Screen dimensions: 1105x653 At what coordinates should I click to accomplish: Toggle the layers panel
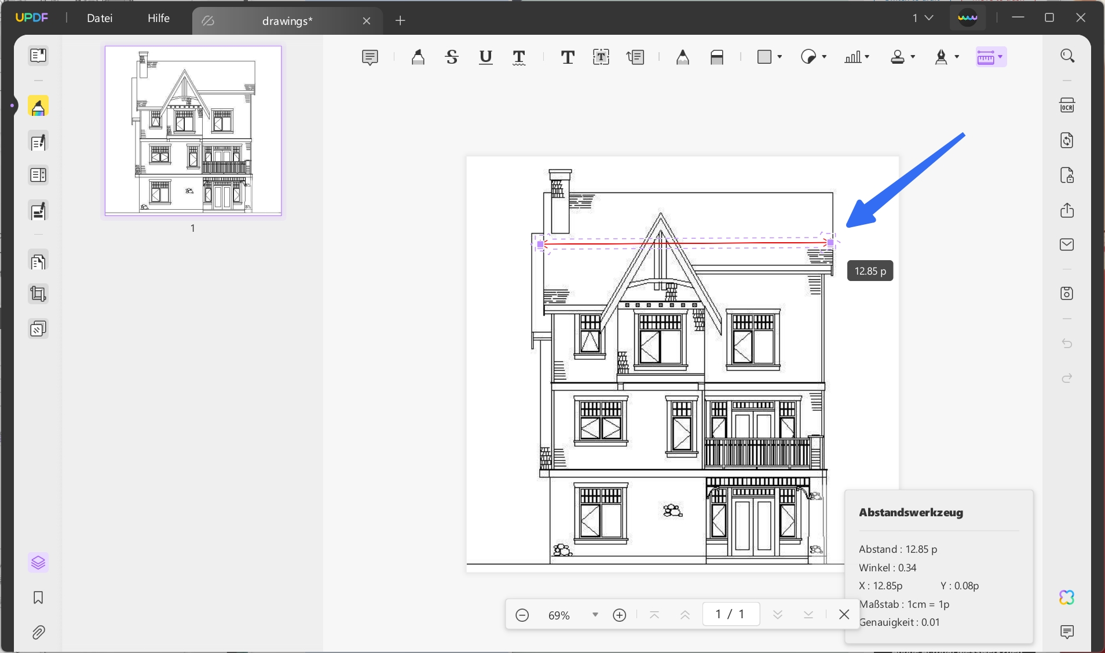(38, 563)
